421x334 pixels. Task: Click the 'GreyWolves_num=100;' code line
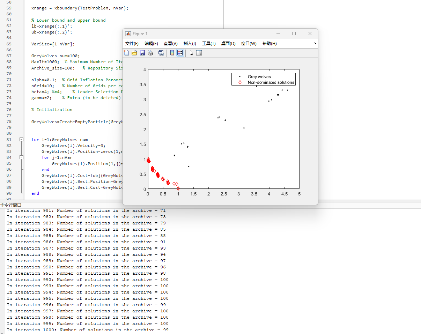coord(56,56)
